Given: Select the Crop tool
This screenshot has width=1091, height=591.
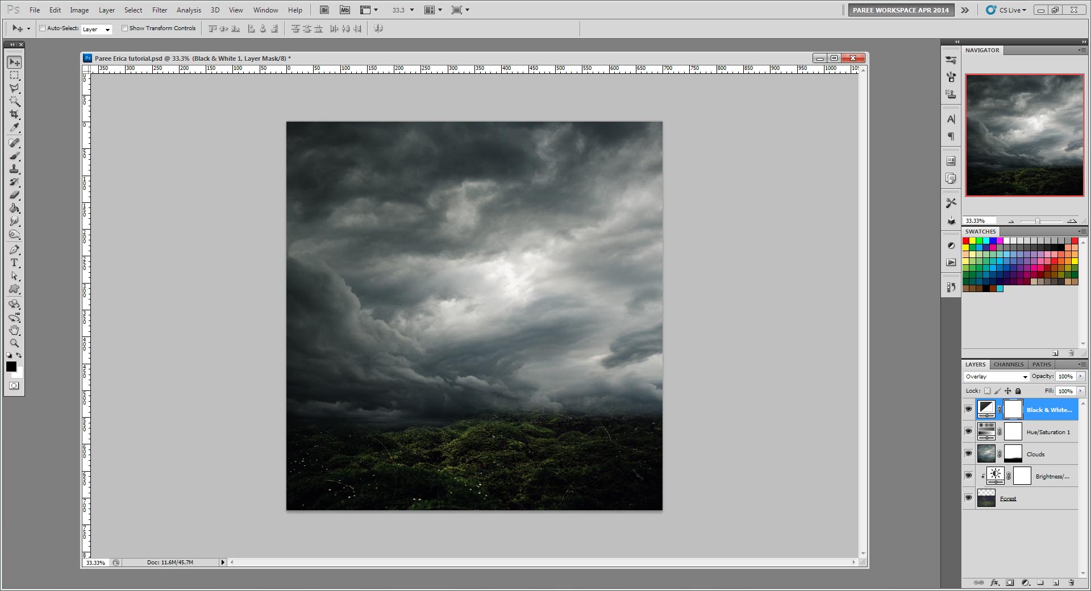Looking at the screenshot, I should [14, 114].
